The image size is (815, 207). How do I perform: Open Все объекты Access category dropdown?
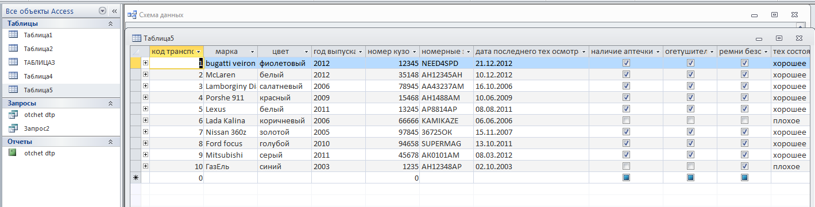coord(102,11)
